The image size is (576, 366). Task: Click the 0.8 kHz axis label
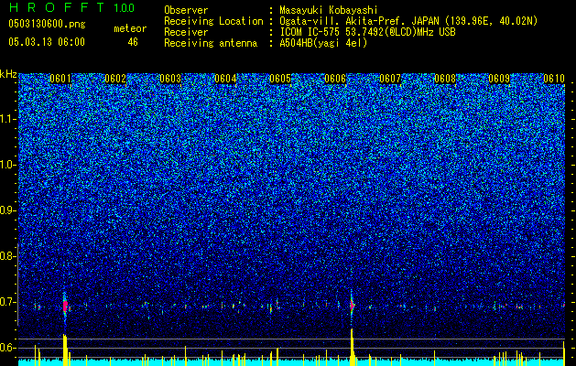(x=8, y=256)
